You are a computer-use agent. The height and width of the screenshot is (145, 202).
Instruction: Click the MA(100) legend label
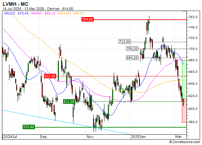tap(64, 13)
